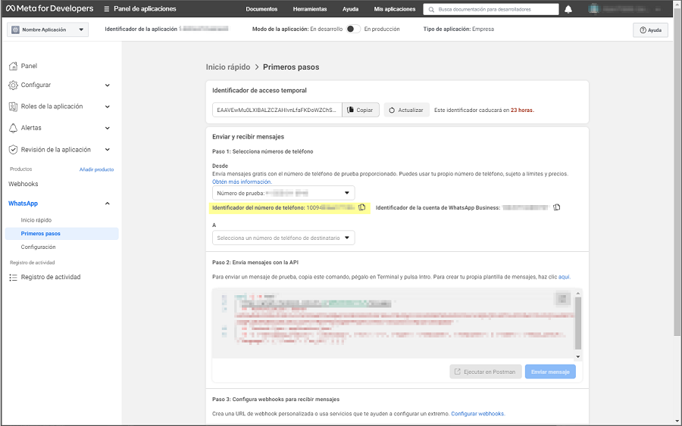Open the notifications bell
The image size is (682, 426).
coord(568,9)
